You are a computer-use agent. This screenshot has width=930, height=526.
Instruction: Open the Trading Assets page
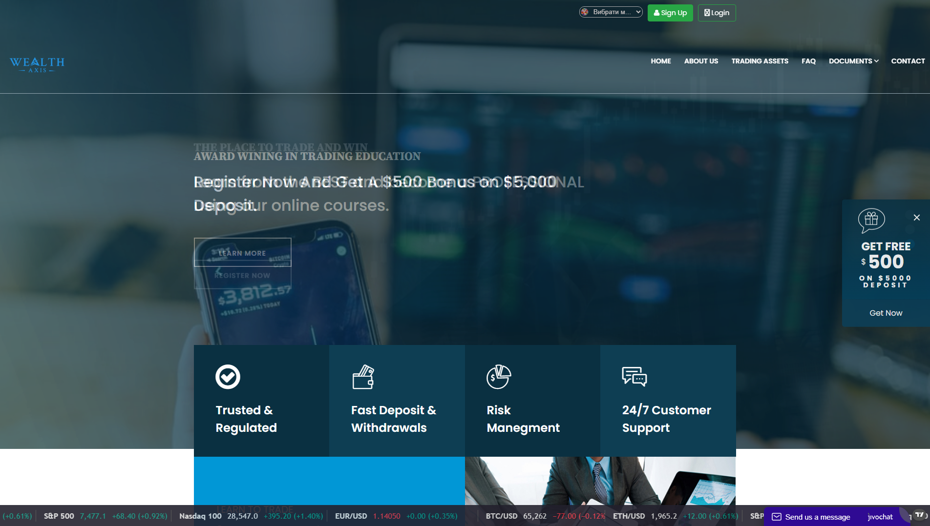coord(760,61)
